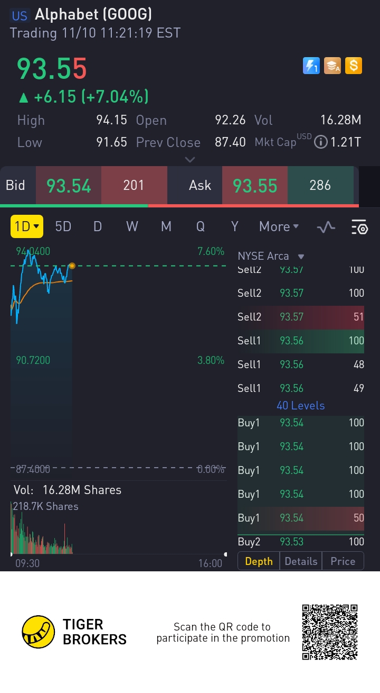The width and height of the screenshot is (380, 693).
Task: Tap the orange last-price dot on chart
Action: (x=72, y=266)
